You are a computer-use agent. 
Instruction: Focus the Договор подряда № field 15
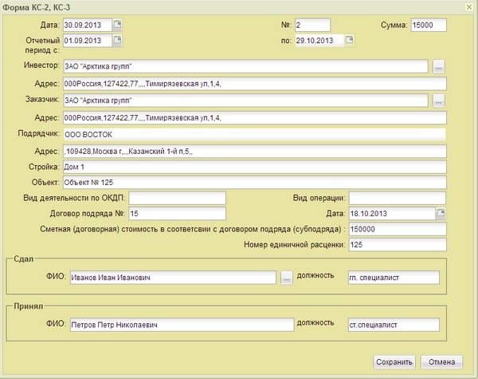(177, 214)
